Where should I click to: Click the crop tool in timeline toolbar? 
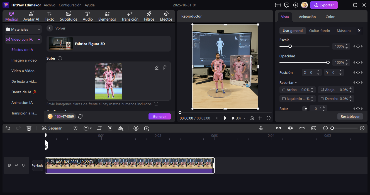click(x=99, y=128)
